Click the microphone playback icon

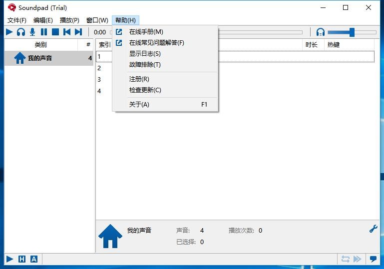pyautogui.click(x=32, y=32)
